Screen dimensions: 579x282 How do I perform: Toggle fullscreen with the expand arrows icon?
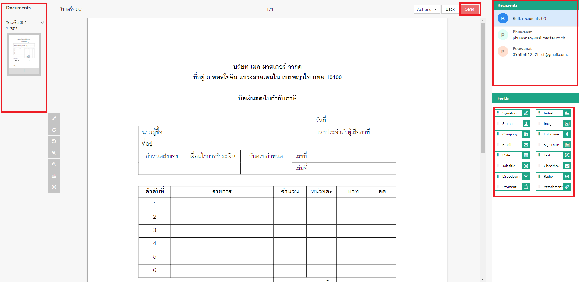54,187
